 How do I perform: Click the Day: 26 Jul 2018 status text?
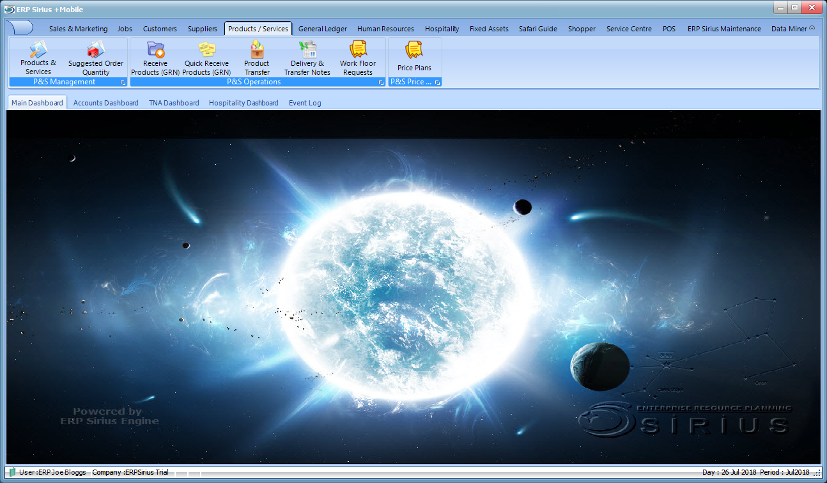click(x=729, y=472)
